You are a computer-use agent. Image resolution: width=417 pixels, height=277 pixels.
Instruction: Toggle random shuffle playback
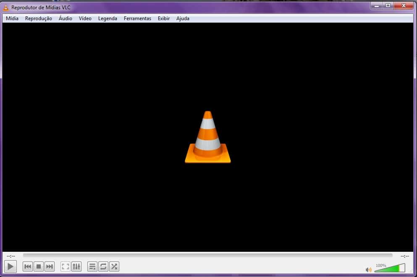114,266
